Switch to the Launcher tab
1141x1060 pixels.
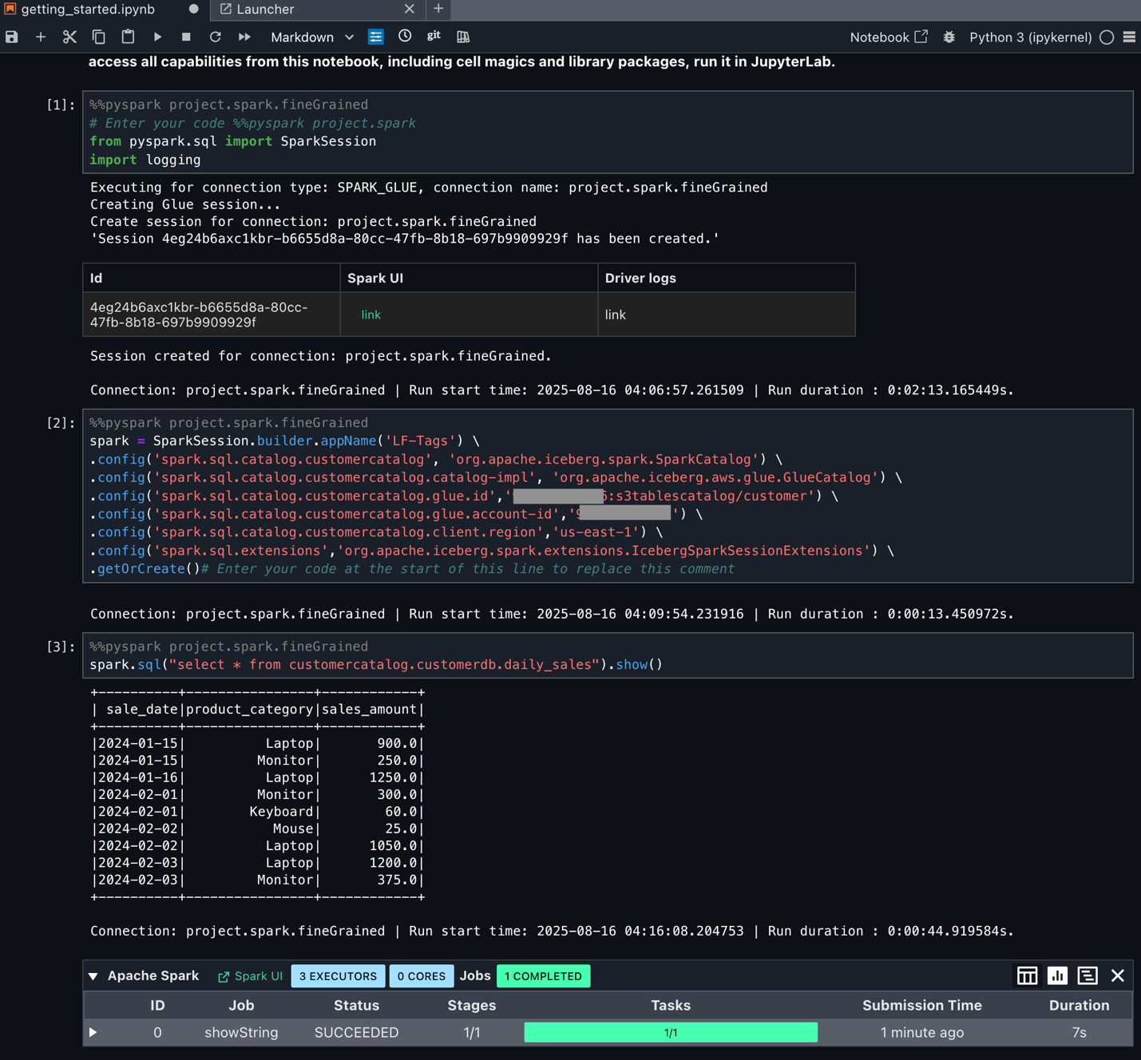coord(266,10)
